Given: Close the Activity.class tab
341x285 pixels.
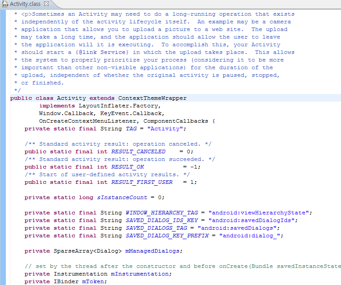Looking at the screenshot, I should (x=46, y=4).
